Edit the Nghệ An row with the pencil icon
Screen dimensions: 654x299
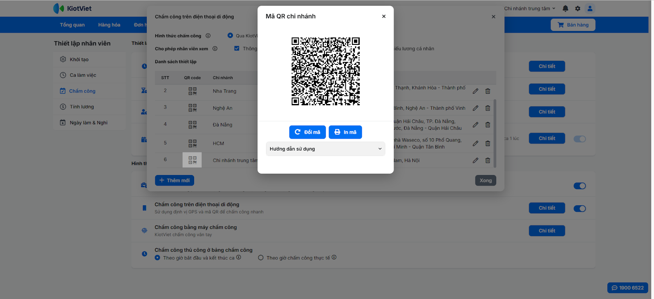[x=475, y=108]
